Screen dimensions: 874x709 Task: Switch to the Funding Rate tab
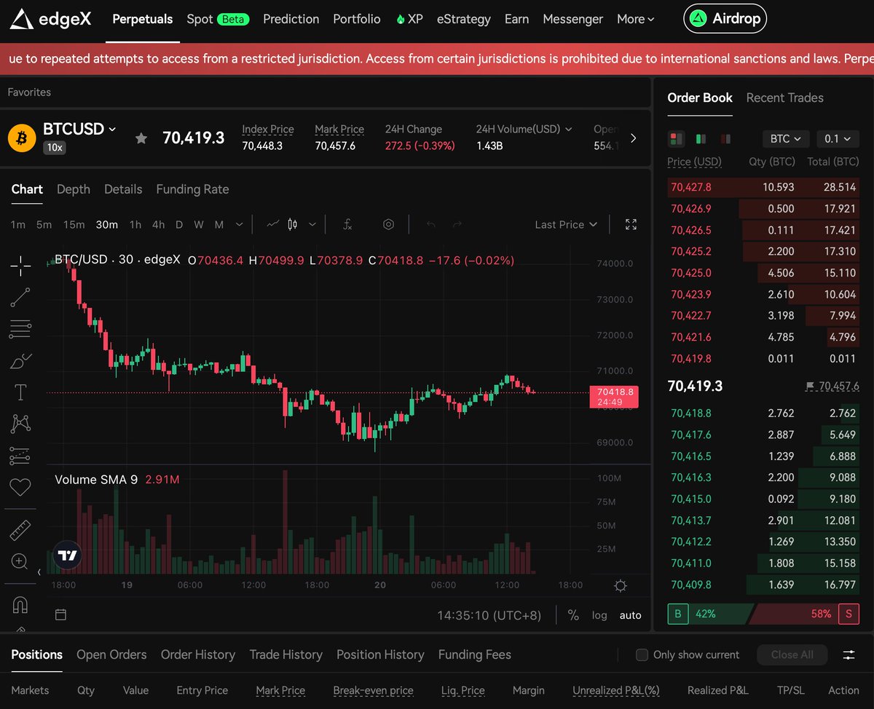pyautogui.click(x=192, y=189)
